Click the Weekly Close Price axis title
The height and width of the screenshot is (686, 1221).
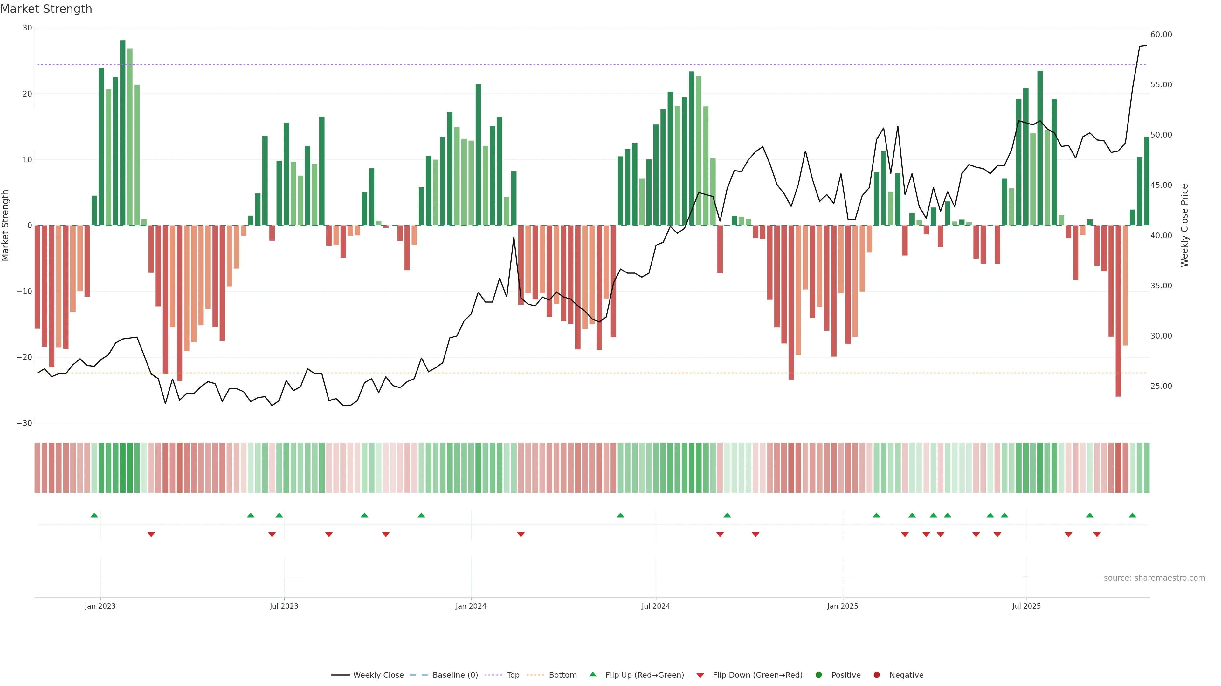point(1184,225)
